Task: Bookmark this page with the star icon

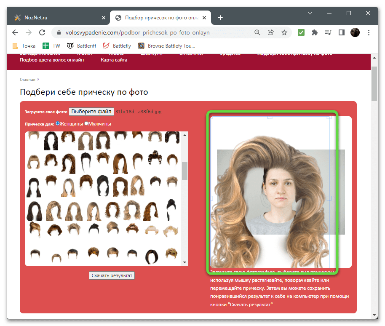Action: 284,32
